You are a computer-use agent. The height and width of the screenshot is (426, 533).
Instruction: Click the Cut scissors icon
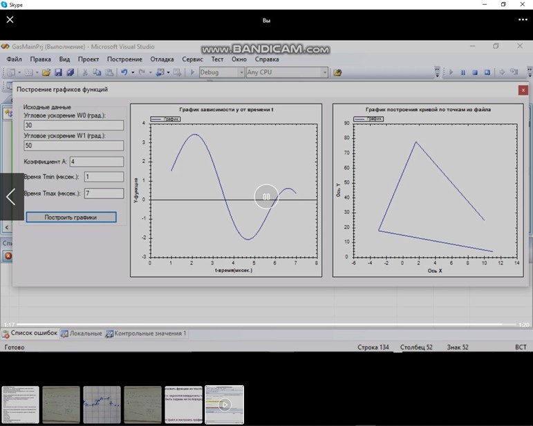(x=85, y=72)
